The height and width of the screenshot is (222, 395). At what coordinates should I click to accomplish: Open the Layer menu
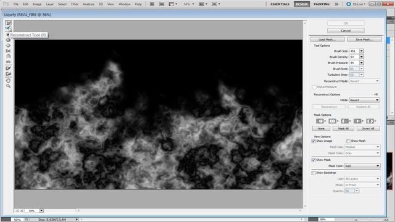coord(49,4)
